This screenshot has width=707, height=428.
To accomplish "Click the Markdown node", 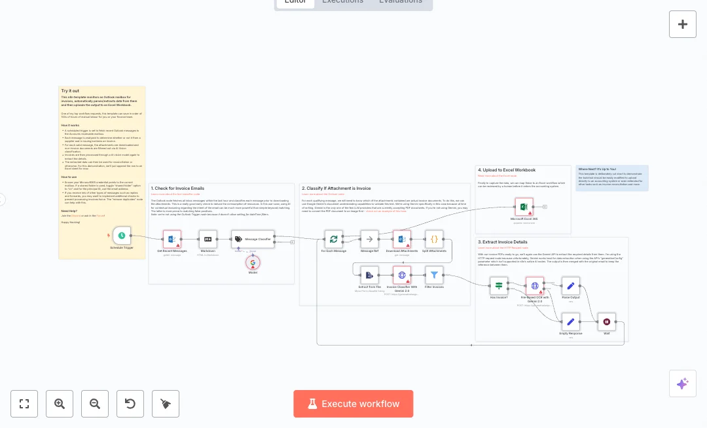I will click(x=208, y=239).
